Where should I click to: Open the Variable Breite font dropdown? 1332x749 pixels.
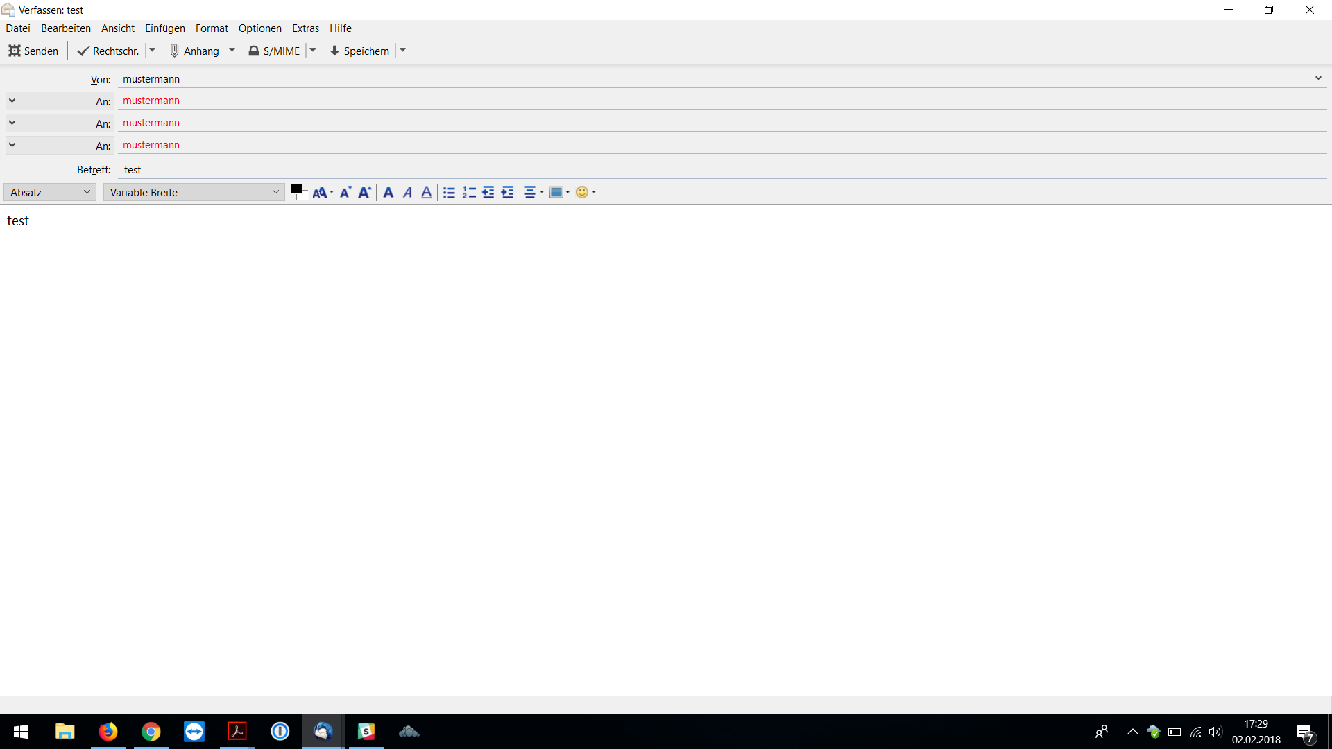tap(194, 193)
